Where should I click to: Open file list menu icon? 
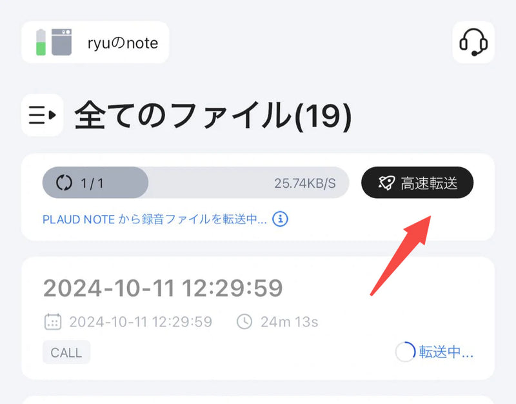[42, 115]
